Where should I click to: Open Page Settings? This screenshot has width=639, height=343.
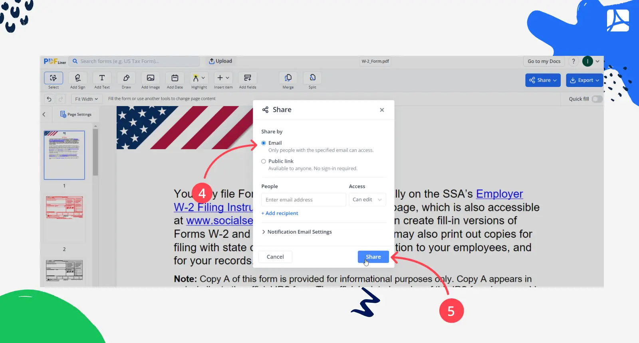76,114
